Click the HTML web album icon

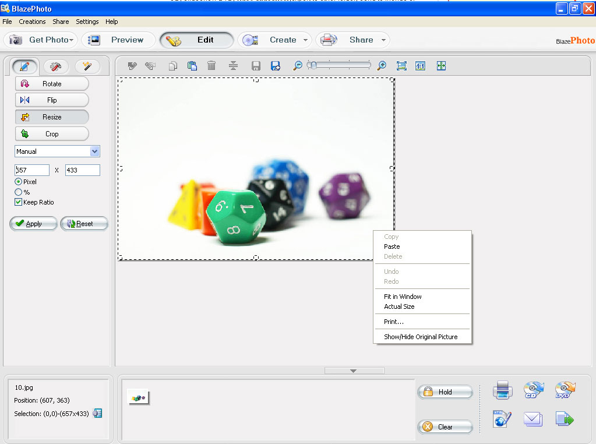click(x=502, y=419)
